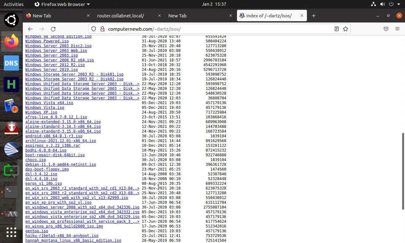Open the clock and calendar panel
This screenshot has height=243, width=405.
point(214,4)
